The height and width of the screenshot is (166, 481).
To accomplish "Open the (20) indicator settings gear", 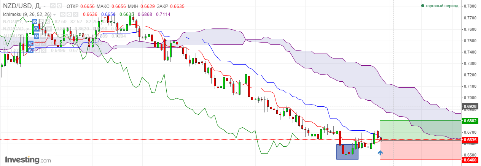I will click(37, 51).
